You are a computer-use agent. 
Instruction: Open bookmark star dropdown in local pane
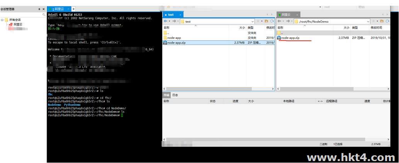pos(261,21)
